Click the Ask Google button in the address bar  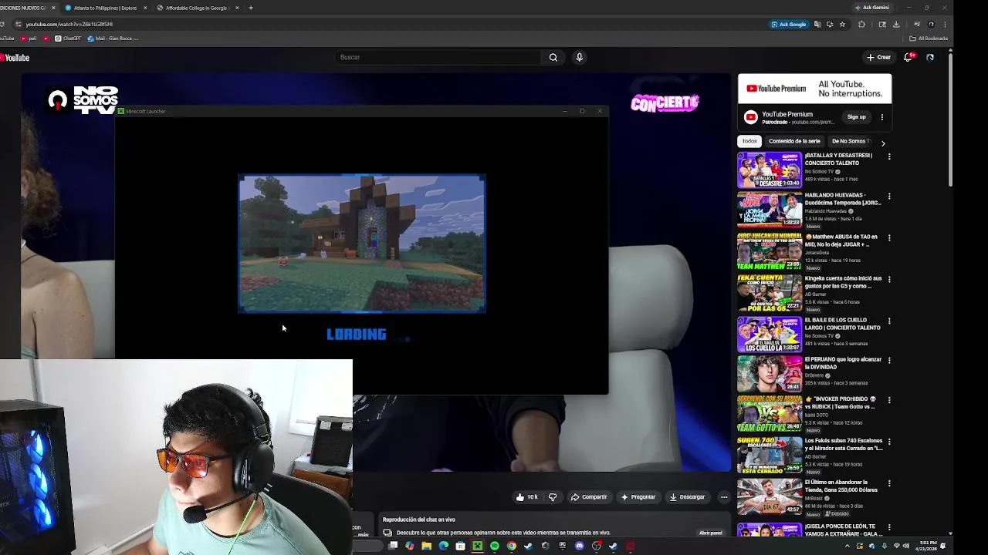(788, 24)
